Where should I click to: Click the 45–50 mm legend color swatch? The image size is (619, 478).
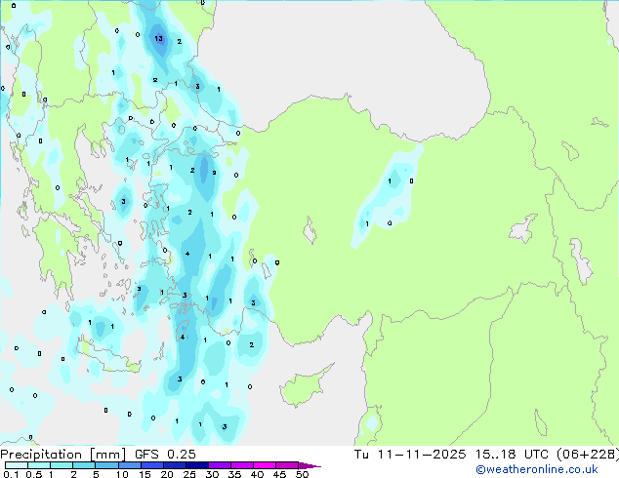[287, 465]
